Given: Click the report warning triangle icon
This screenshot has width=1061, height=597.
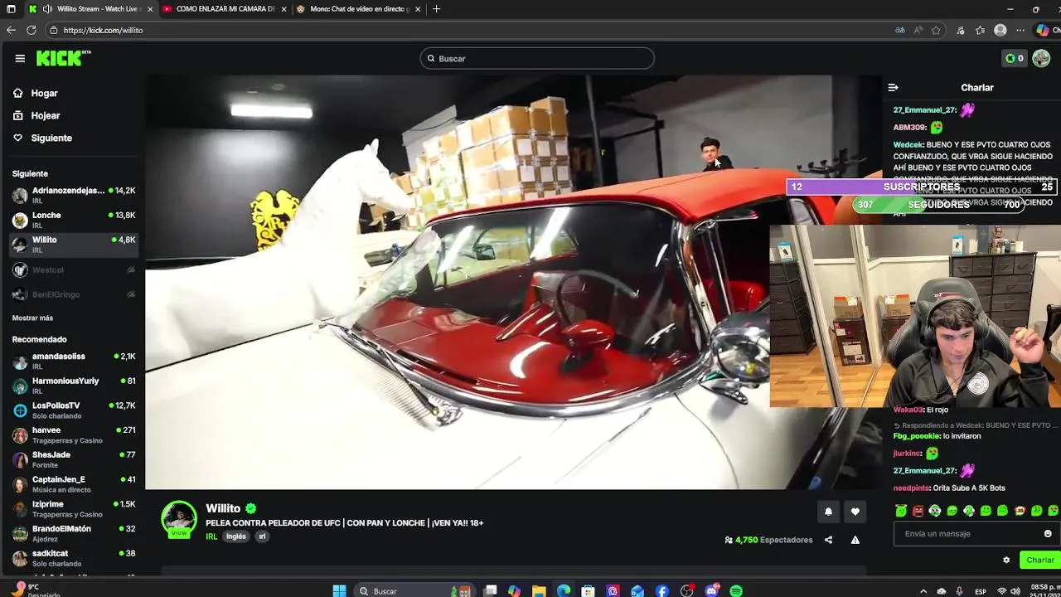Looking at the screenshot, I should tap(855, 540).
